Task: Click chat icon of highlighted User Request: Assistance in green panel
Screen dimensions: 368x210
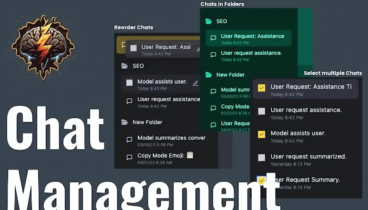Action: (213, 38)
